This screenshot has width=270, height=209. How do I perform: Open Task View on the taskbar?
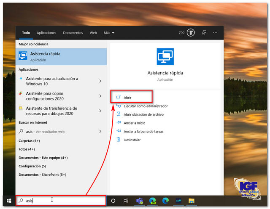pyautogui.click(x=125, y=201)
